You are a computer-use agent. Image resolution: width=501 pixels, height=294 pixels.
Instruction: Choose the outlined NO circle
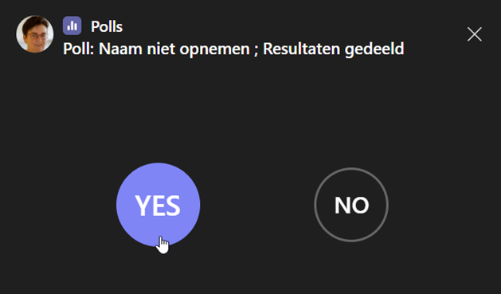coord(351,205)
